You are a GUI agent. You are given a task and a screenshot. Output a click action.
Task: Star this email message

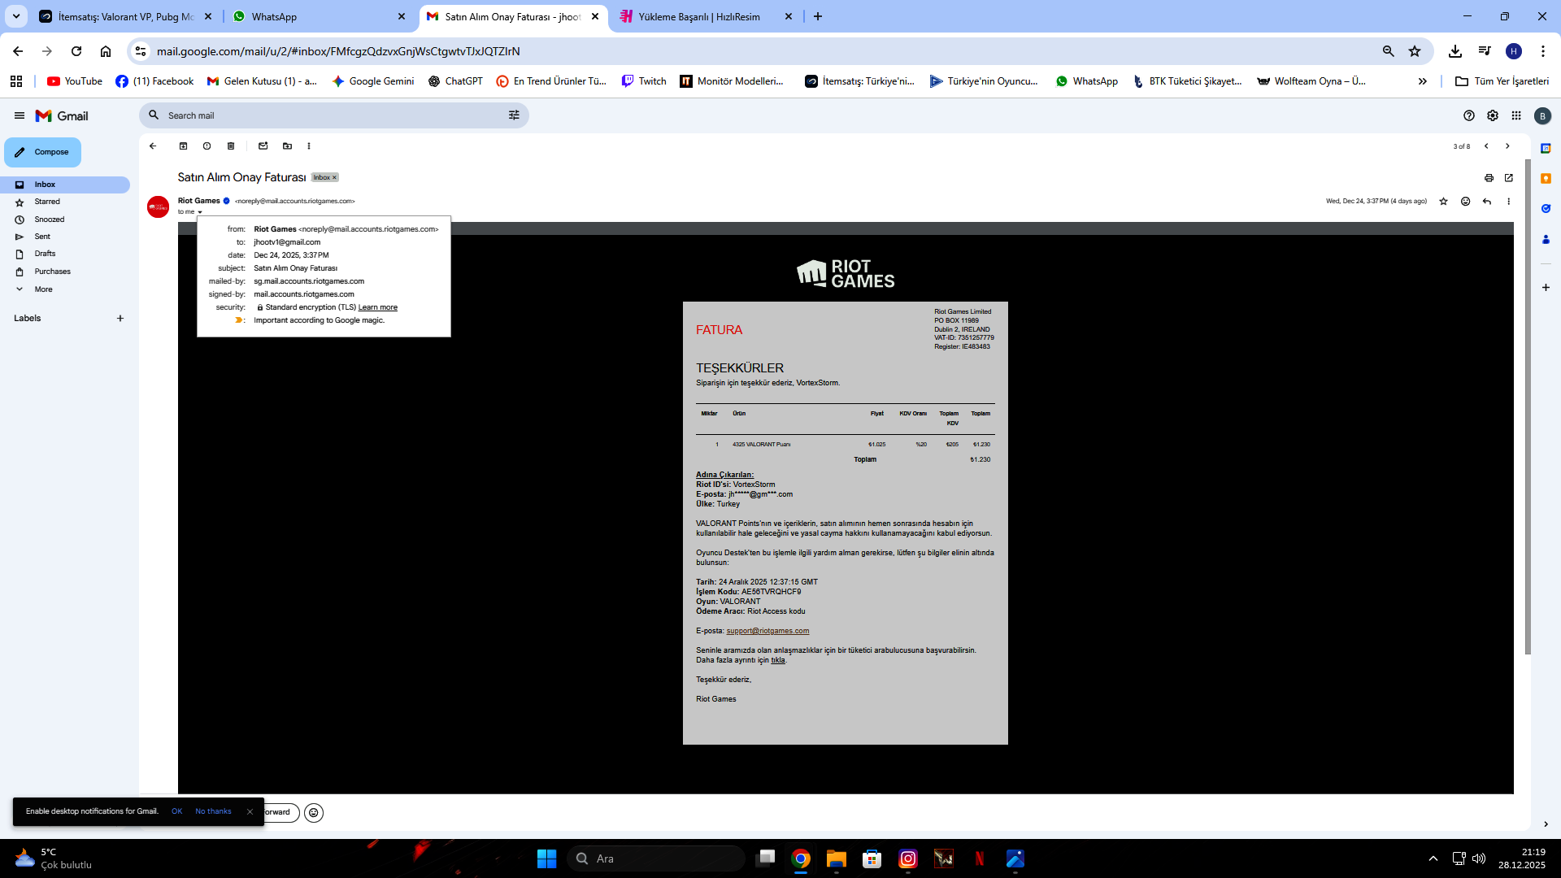1444,202
